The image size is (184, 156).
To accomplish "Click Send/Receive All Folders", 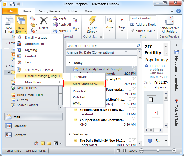I will point(169,25).
